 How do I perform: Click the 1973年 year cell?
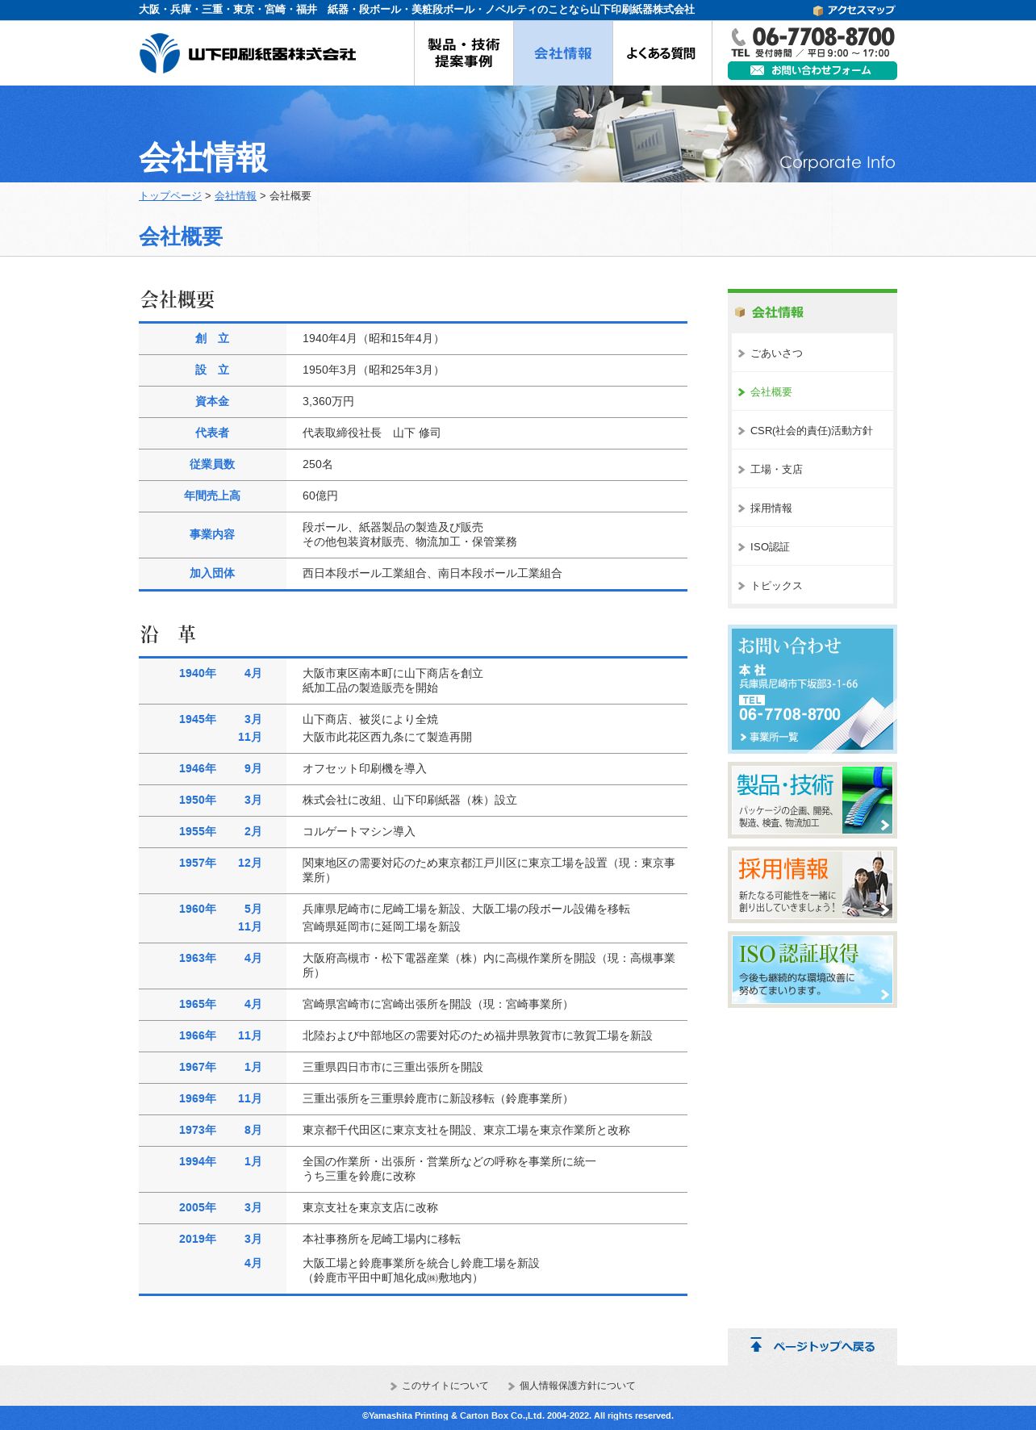(198, 1130)
